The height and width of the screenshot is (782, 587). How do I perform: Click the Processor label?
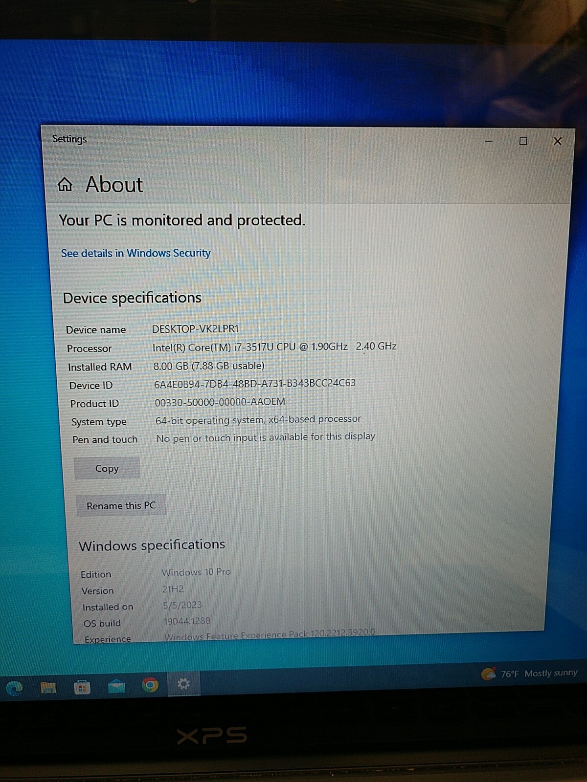(x=90, y=348)
